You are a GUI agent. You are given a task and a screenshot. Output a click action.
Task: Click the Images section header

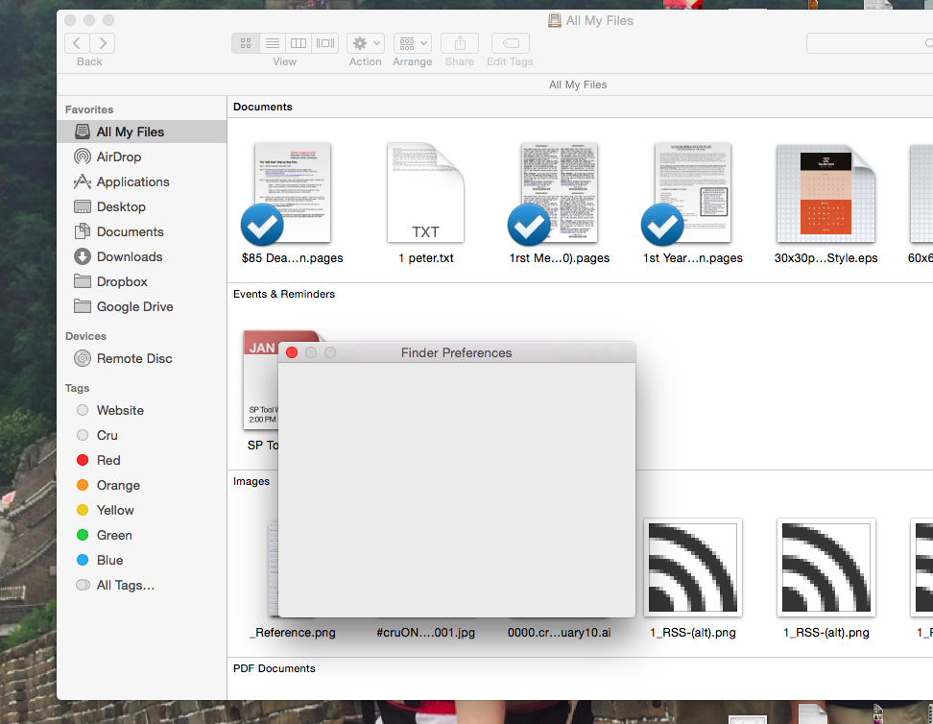(251, 481)
